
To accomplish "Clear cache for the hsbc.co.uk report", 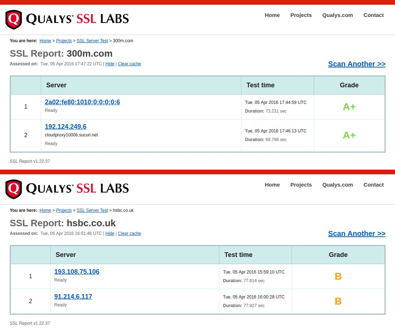I will pyautogui.click(x=129, y=233).
